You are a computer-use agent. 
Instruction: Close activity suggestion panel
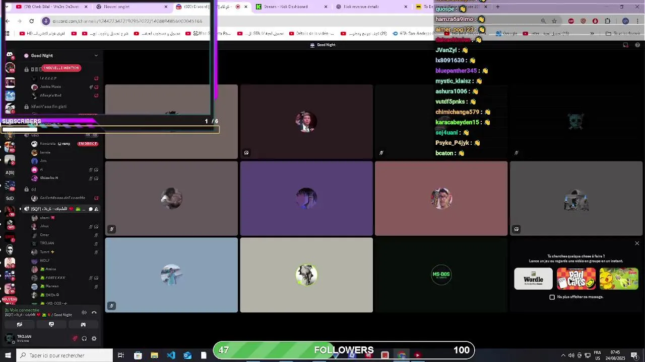[x=637, y=243]
